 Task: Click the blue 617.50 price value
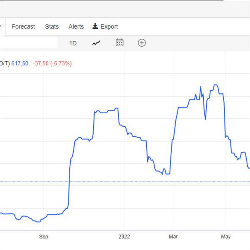pos(20,63)
